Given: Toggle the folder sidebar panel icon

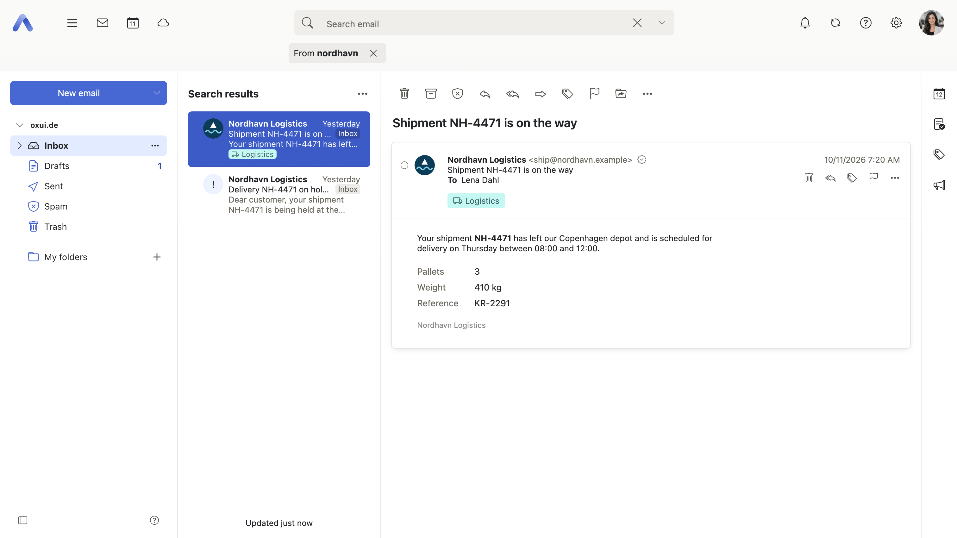Looking at the screenshot, I should [23, 520].
